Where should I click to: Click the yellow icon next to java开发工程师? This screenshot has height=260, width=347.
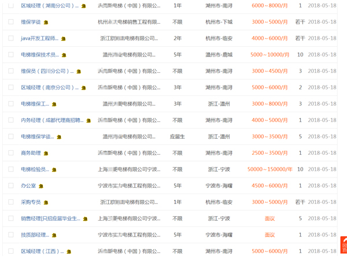(63, 39)
